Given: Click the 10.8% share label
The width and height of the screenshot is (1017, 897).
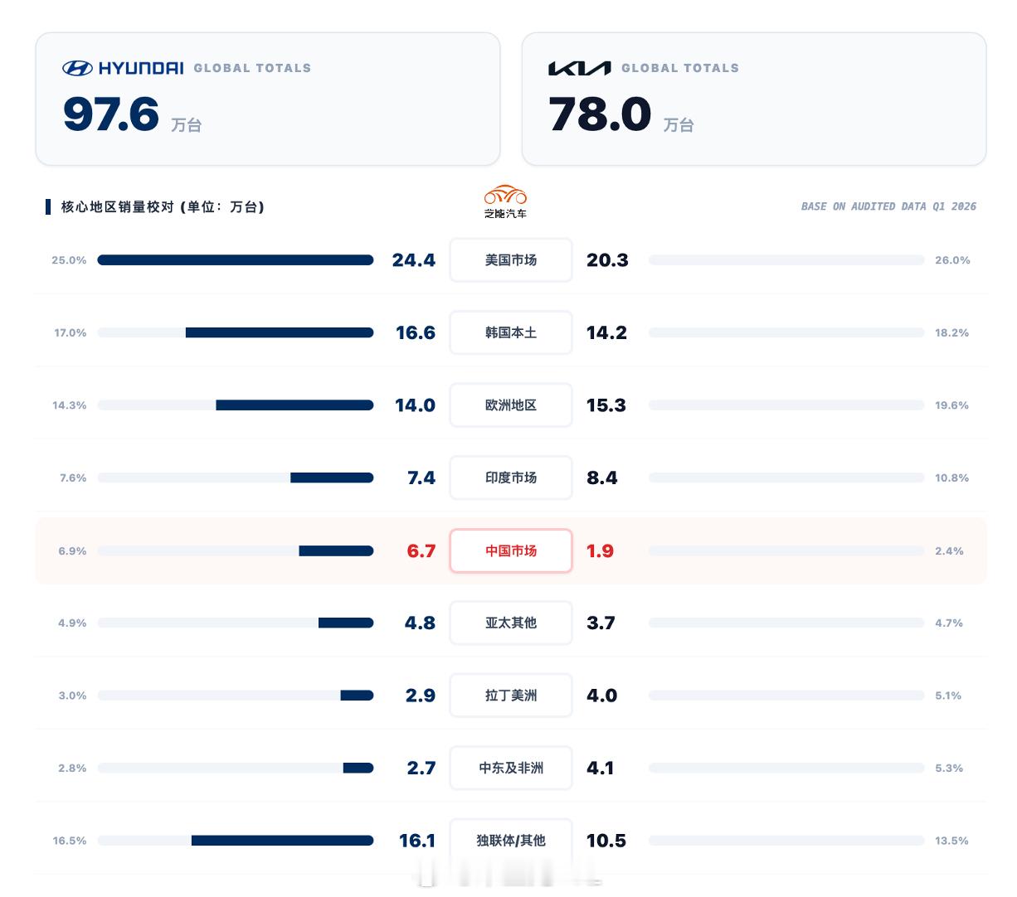Looking at the screenshot, I should pyautogui.click(x=951, y=478).
